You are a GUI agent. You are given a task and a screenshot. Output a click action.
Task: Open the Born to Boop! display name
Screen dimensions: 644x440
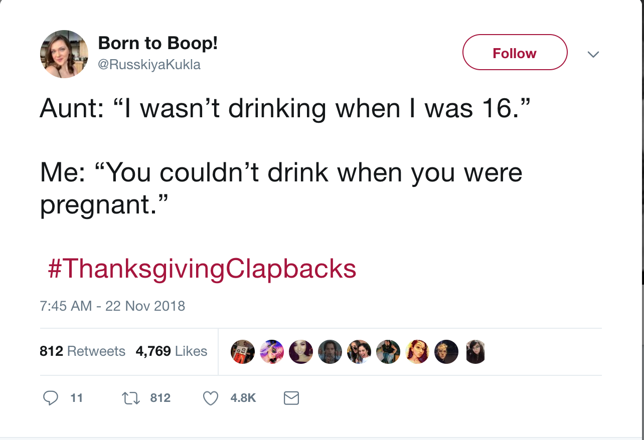pyautogui.click(x=158, y=43)
